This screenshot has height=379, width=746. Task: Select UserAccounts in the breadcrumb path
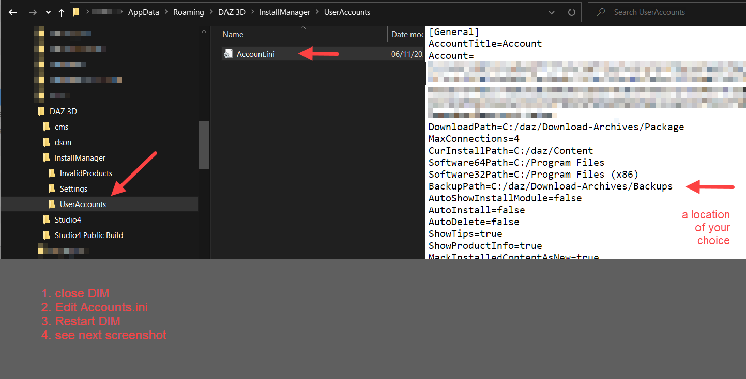347,12
